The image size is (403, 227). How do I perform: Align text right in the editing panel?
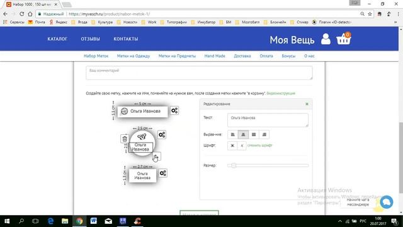pos(264,134)
